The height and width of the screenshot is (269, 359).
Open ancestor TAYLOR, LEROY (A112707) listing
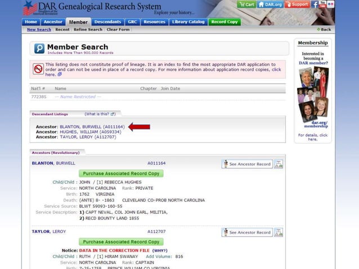pos(88,137)
